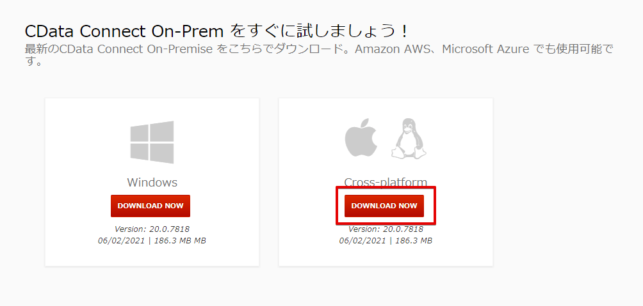643x306 pixels.
Task: Download the Windows version now
Action: [x=151, y=206]
